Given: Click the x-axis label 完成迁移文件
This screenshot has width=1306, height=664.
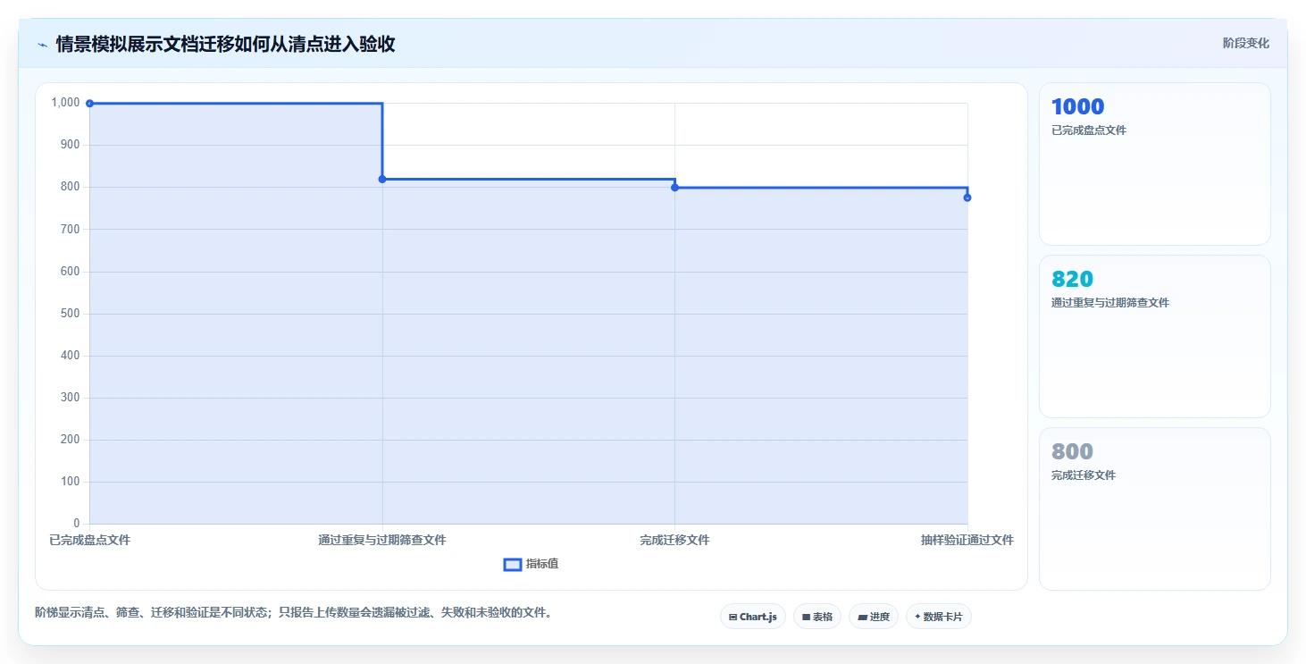Looking at the screenshot, I should [x=674, y=541].
